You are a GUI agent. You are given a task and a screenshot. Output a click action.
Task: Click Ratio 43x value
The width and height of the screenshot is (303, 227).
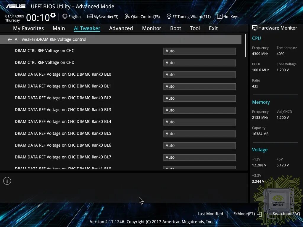click(255, 86)
